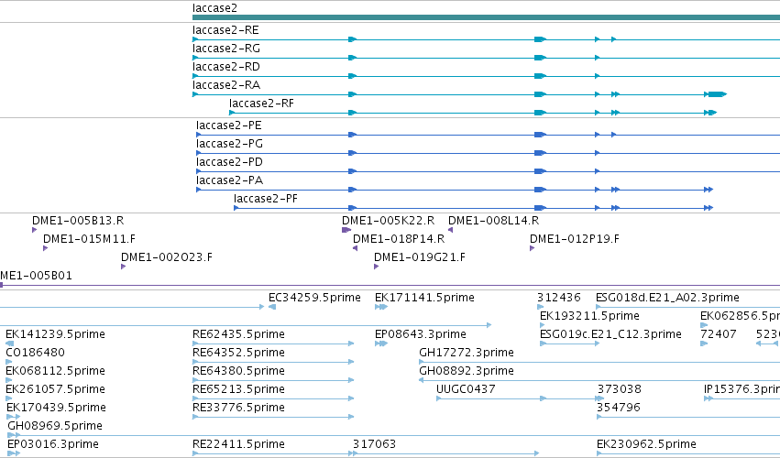Select the EP03016.3prime EST label

tap(53, 444)
